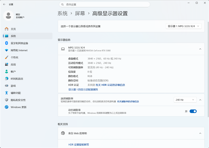Viewport: 209px width, 148px height.
Task: Open Windows 更新 page
Action: [28, 107]
